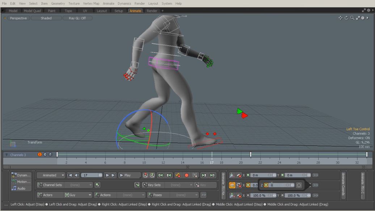Click the channel key options icon beside record
The image size is (375, 211).
195,175
